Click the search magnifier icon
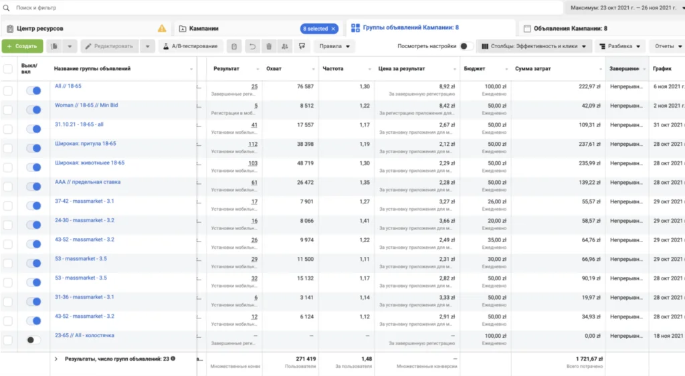This screenshot has width=685, height=376. coord(6,8)
